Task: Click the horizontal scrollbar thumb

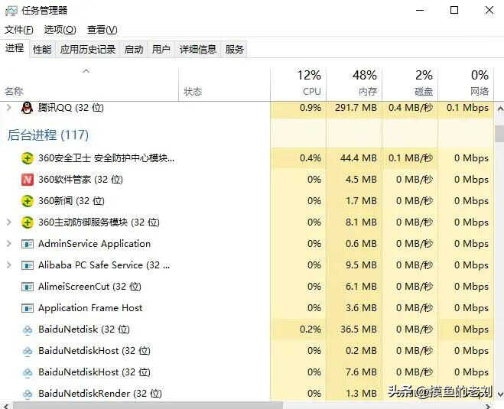Action: [148, 405]
